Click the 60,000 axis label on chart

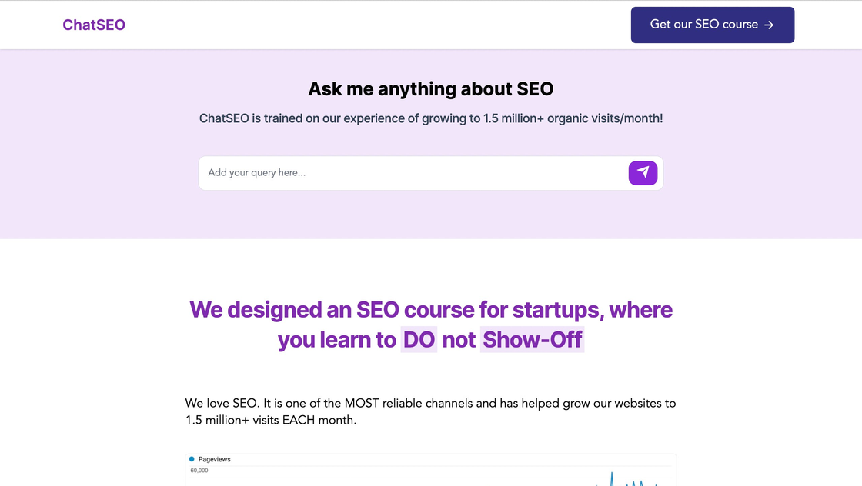point(200,470)
